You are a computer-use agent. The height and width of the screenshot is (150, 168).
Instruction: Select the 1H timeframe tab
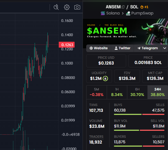point(117,92)
